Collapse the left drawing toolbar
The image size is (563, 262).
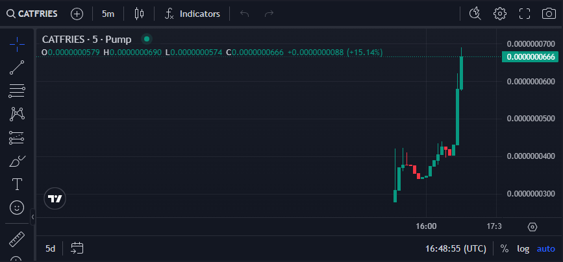32,217
